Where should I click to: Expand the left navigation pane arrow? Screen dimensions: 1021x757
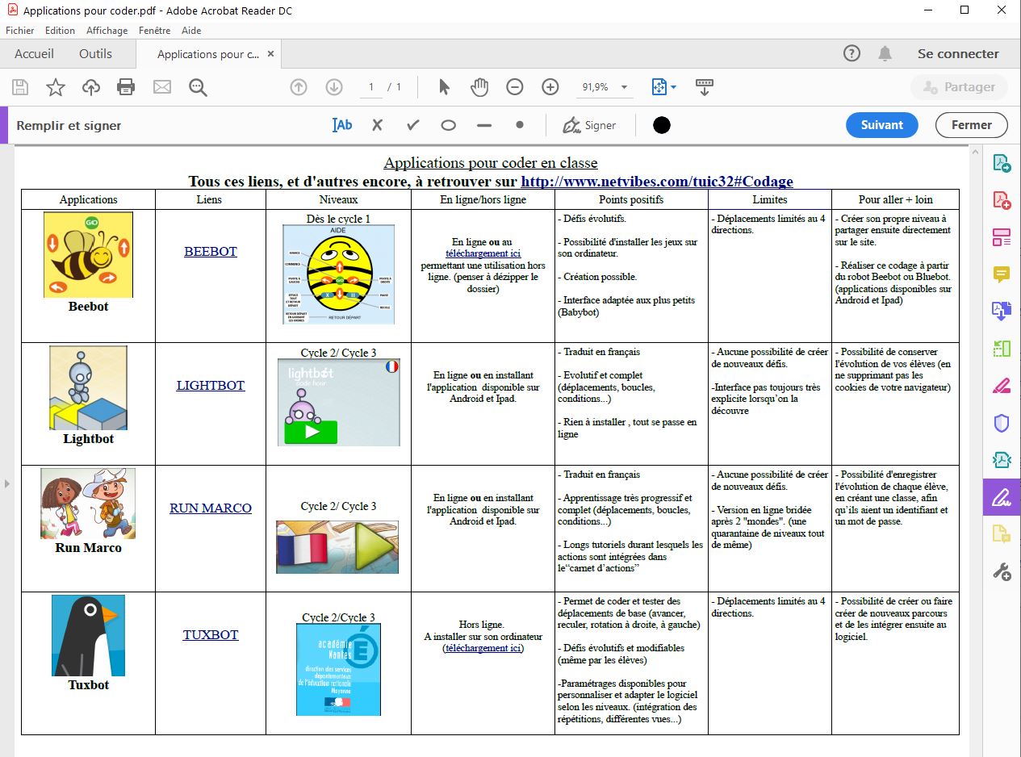6,483
